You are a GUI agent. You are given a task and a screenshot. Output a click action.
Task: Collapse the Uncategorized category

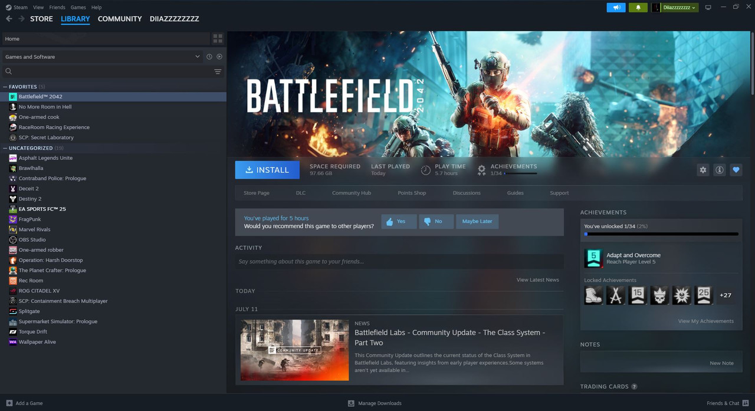coord(5,148)
